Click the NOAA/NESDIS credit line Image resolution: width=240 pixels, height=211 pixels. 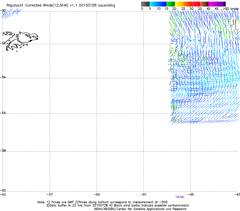pyautogui.click(x=140, y=209)
